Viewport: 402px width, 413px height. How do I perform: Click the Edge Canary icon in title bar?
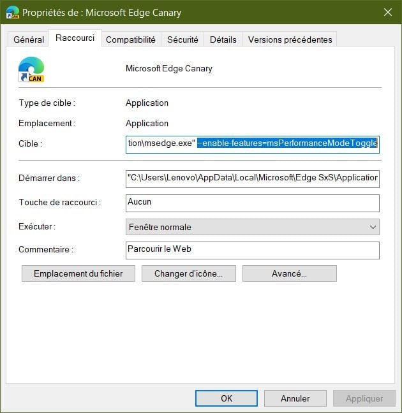tap(13, 12)
